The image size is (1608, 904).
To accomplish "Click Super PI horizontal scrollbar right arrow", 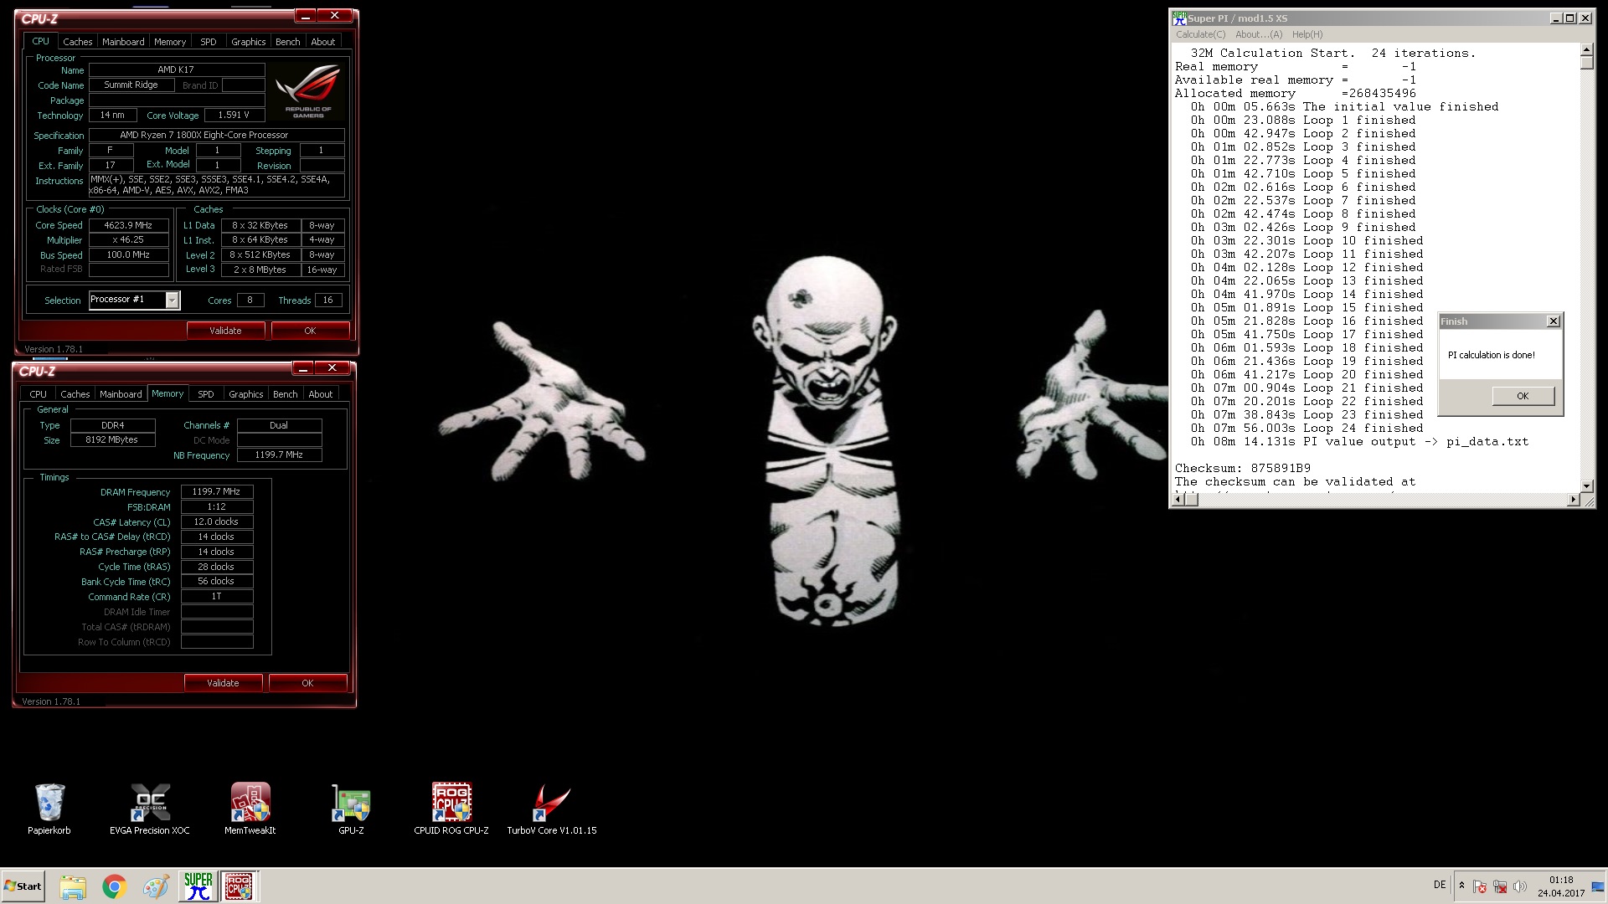I will click(x=1573, y=500).
